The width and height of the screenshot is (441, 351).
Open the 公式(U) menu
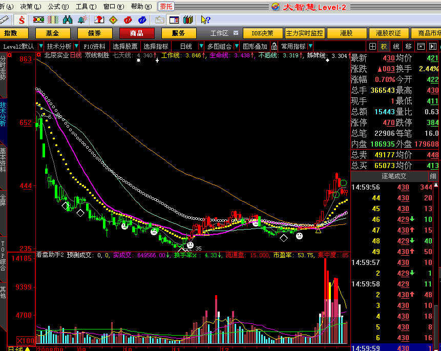pos(58,7)
